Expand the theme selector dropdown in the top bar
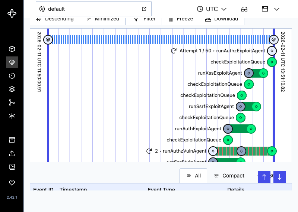Screen dimensions: 298x212 (270, 9)
